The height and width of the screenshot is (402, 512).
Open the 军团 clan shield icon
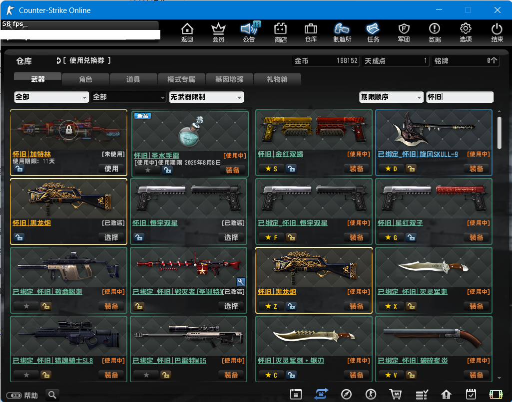404,32
